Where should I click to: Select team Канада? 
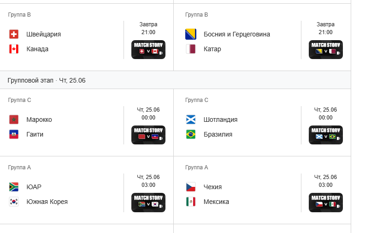pos(37,49)
